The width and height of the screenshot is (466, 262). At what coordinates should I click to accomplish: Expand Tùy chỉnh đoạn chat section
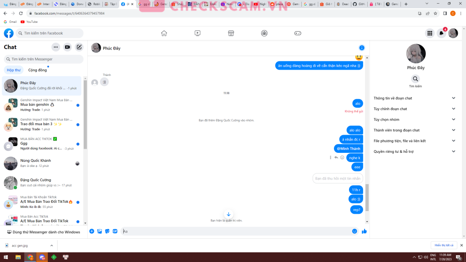(414, 109)
